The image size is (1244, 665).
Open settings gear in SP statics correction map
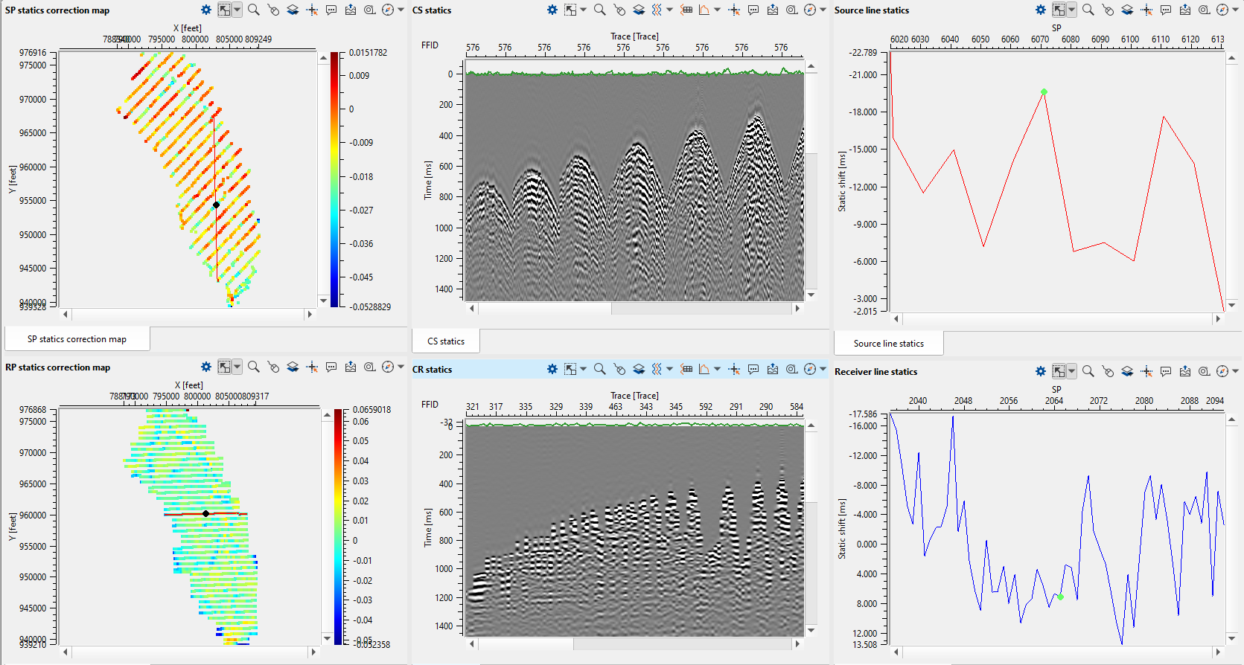coord(206,10)
